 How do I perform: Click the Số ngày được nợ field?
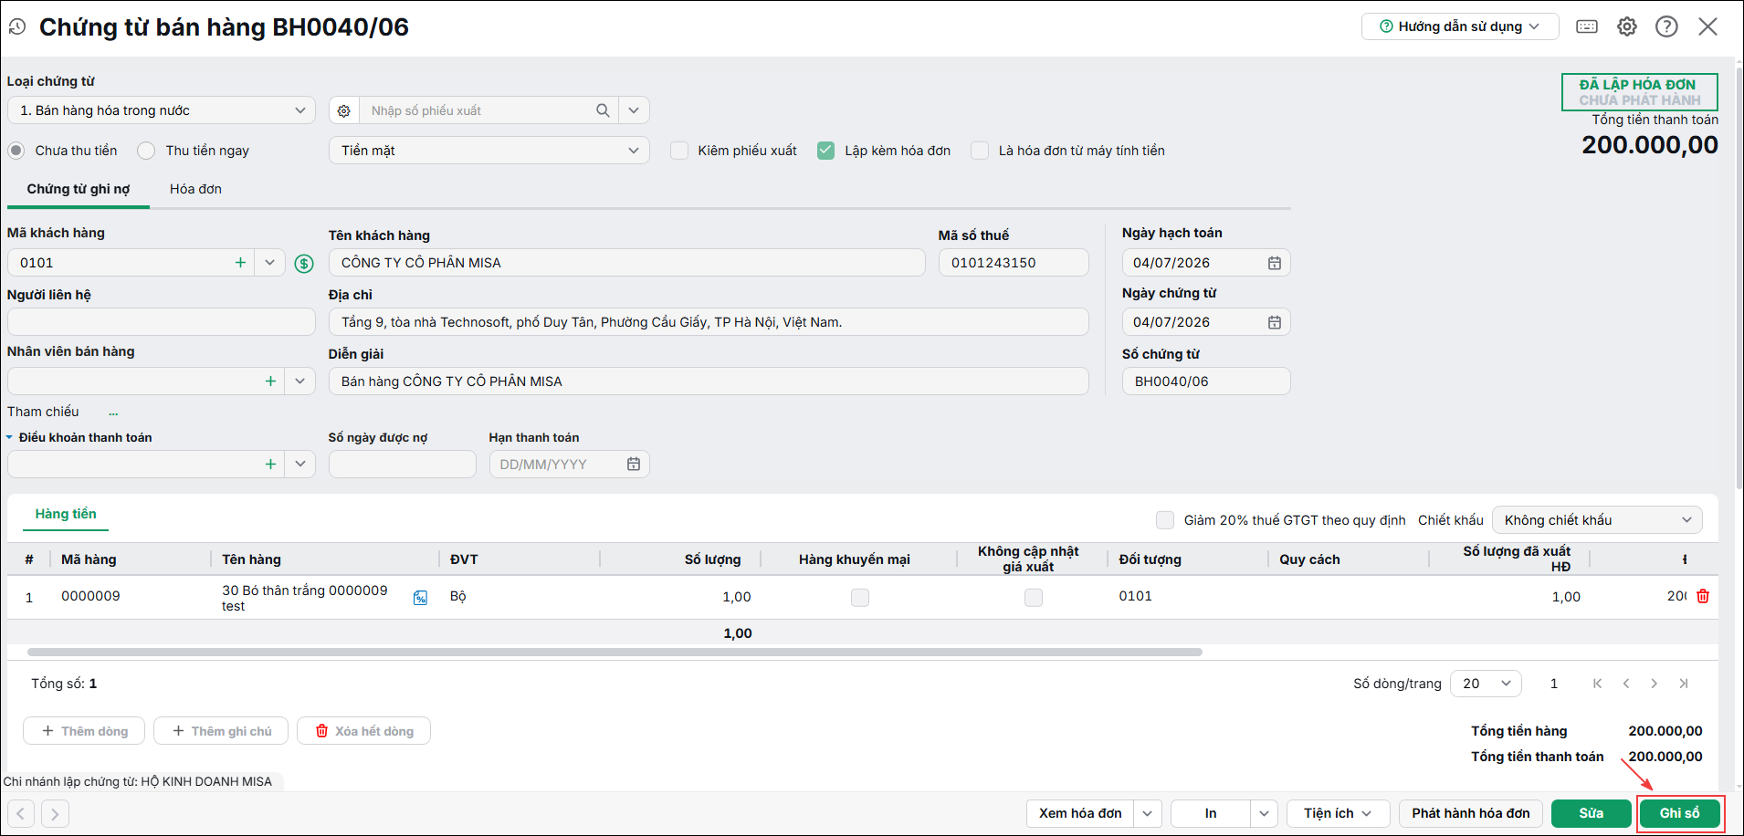403,465
